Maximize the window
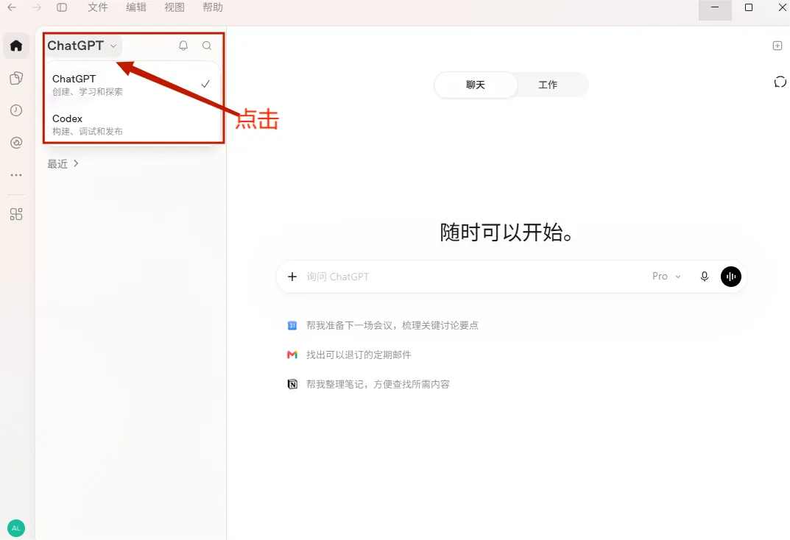The height and width of the screenshot is (540, 790). pos(749,7)
